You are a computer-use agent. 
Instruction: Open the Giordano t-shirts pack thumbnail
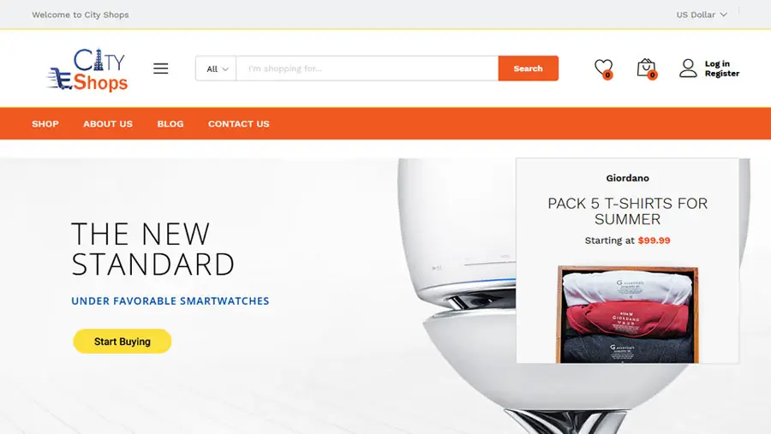point(627,314)
